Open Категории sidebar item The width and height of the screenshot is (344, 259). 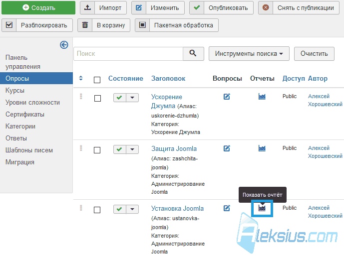tap(20, 127)
